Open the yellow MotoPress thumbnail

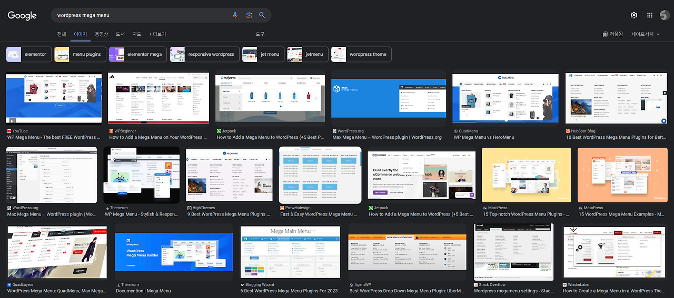tap(527, 175)
